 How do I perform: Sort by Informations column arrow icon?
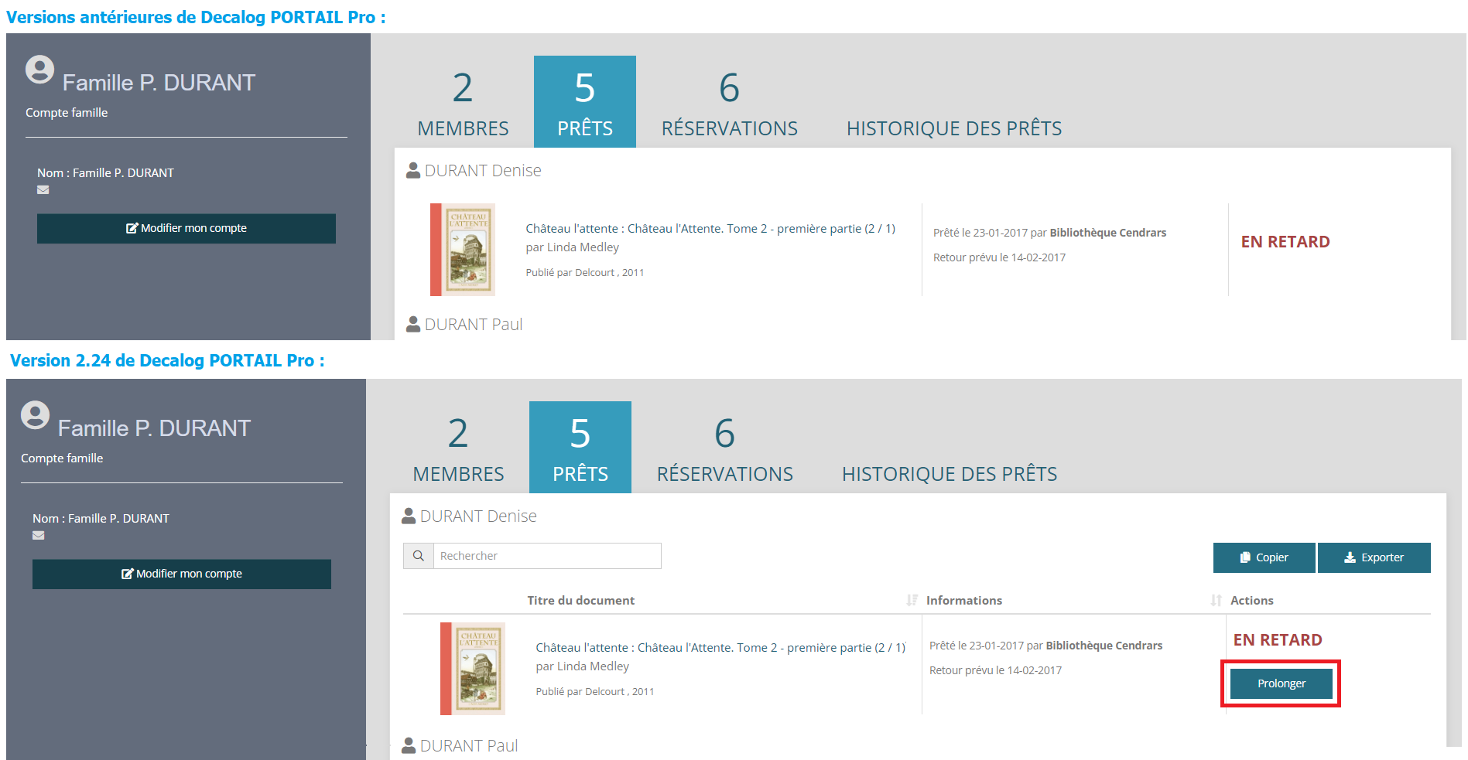[x=1216, y=600]
